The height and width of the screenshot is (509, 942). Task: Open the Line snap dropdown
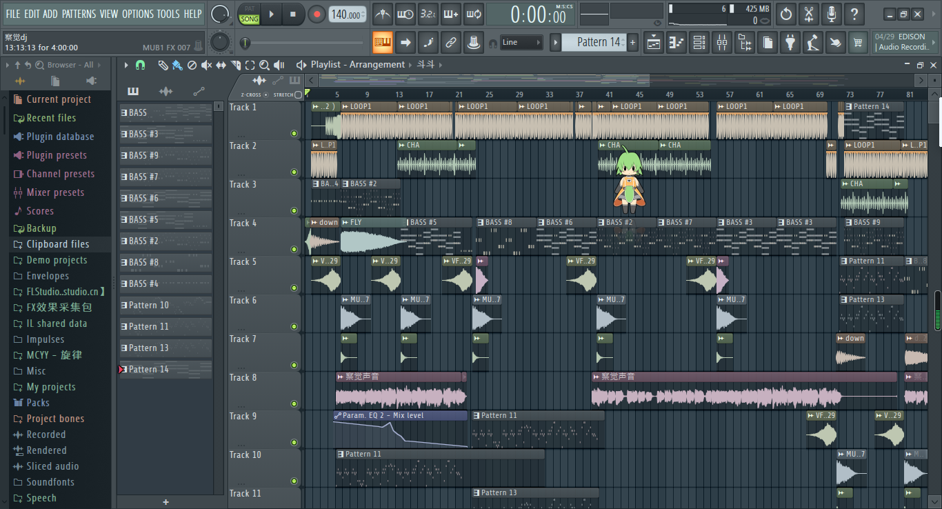coord(521,43)
